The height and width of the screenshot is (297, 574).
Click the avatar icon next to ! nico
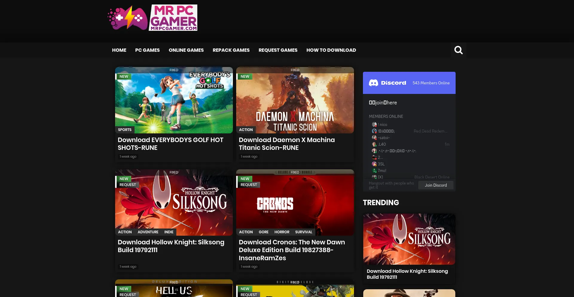[374, 124]
